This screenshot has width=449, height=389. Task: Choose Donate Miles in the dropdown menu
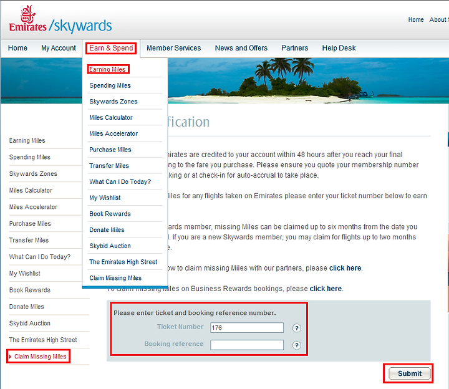107,230
